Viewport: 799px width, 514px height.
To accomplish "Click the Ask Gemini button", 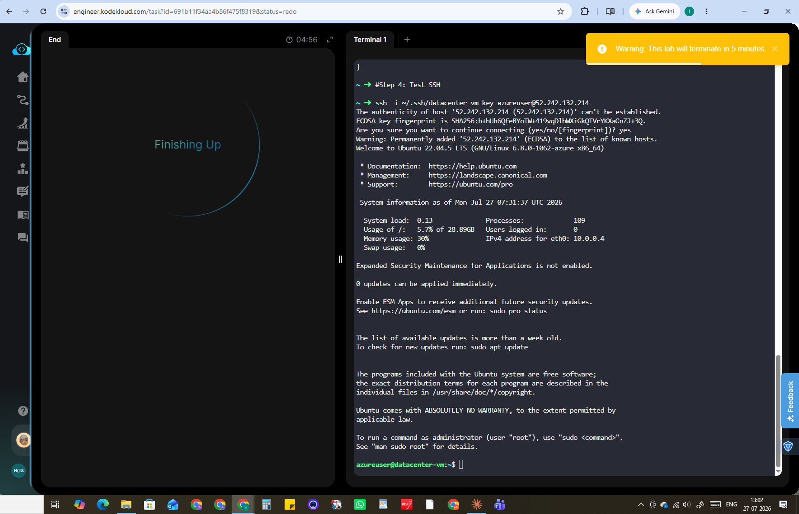I will (x=655, y=11).
